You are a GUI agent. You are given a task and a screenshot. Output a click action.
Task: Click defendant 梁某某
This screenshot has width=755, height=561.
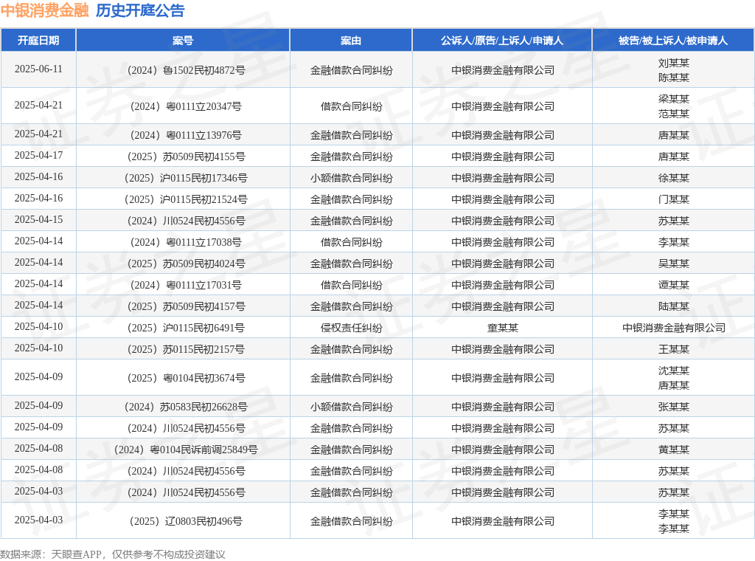click(674, 100)
